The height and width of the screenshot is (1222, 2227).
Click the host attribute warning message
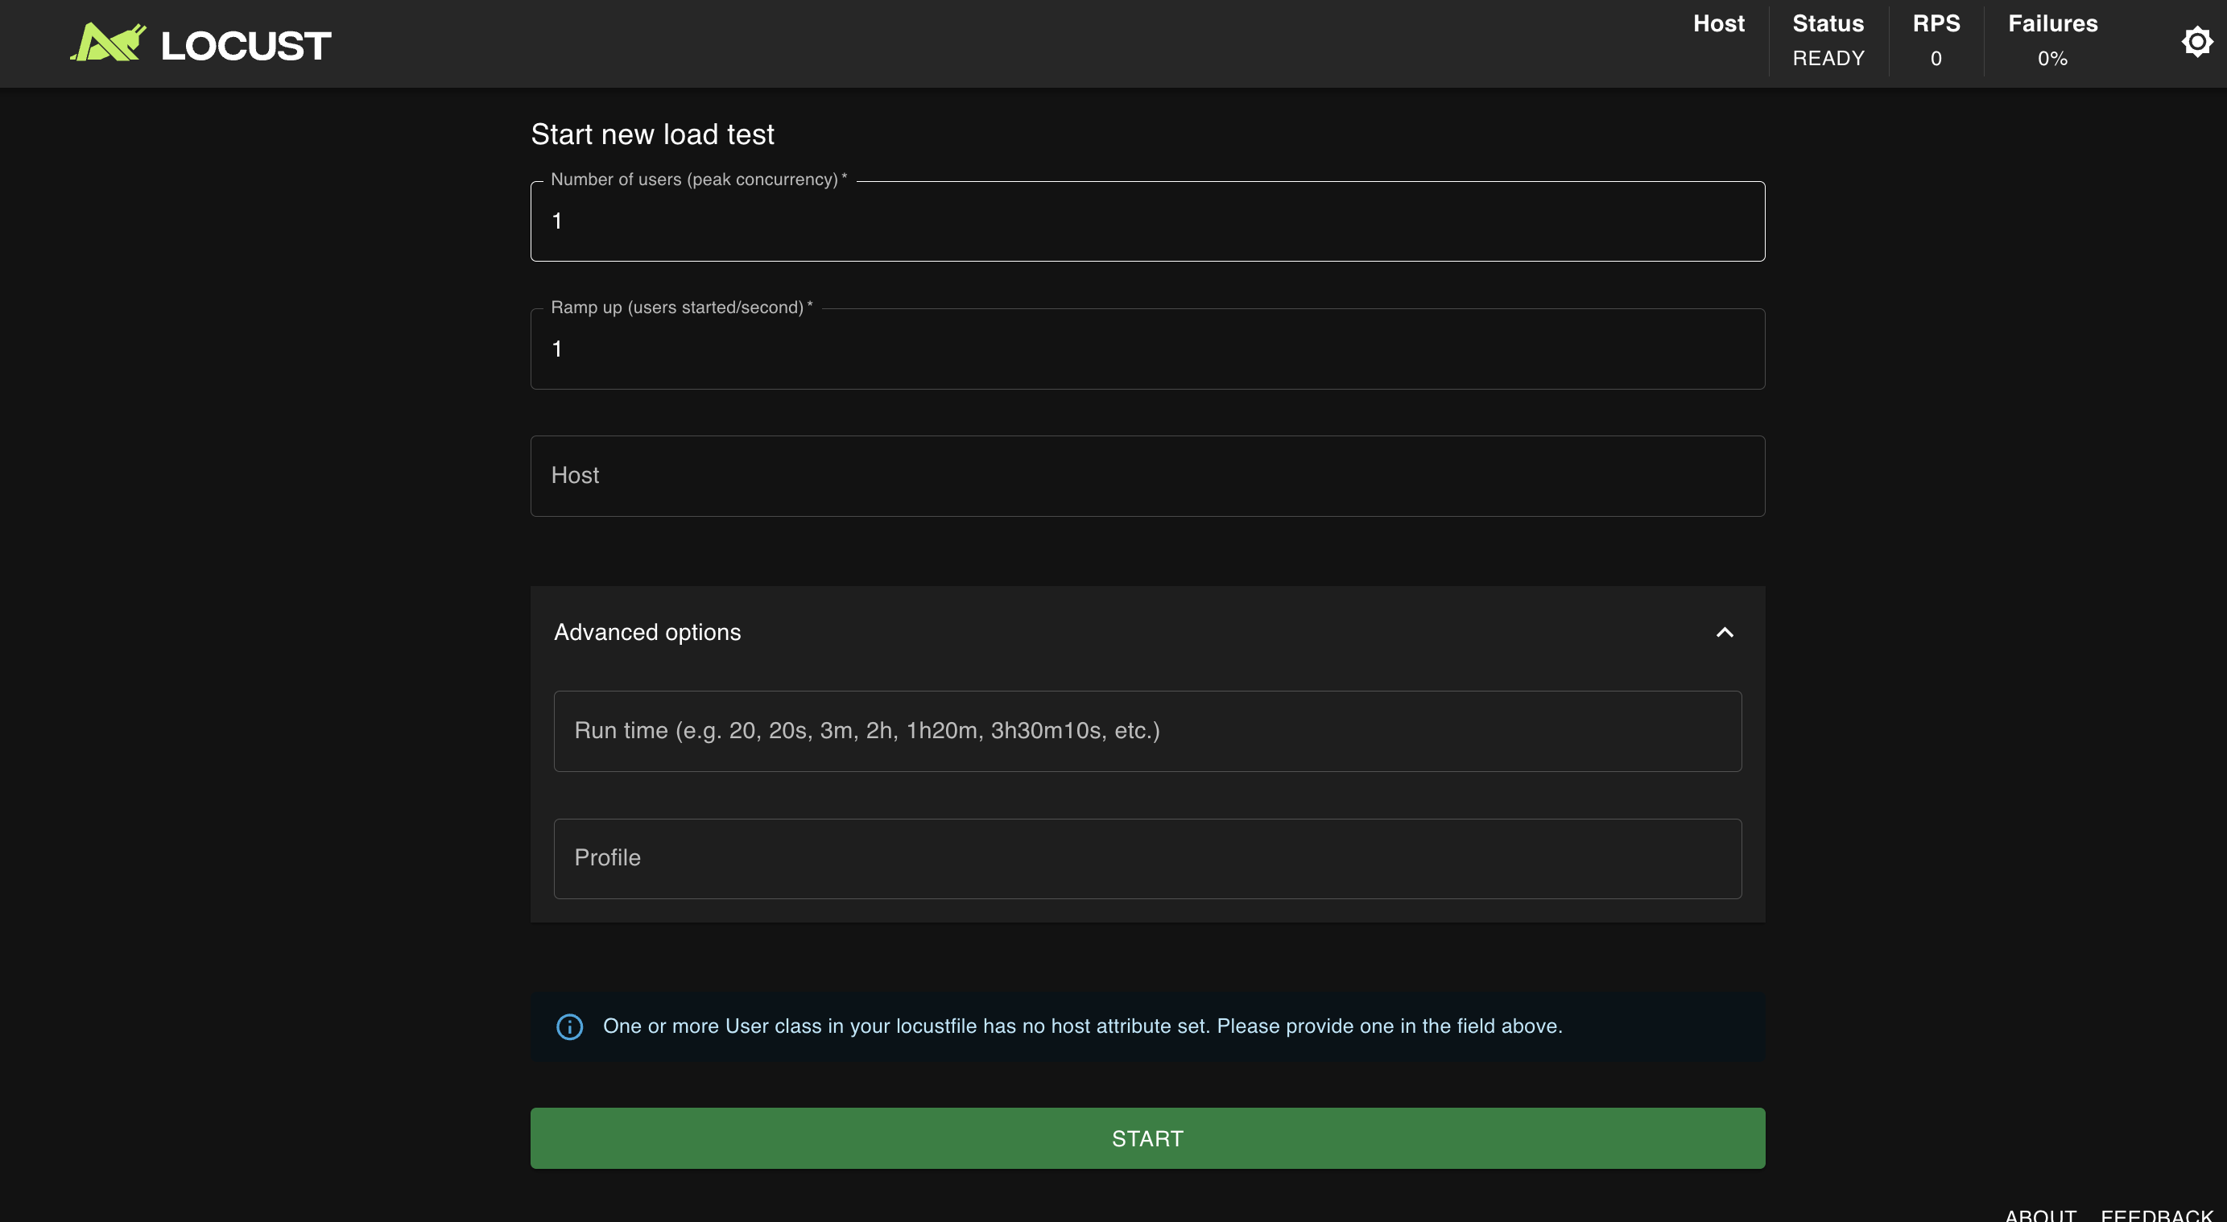tap(1081, 1026)
